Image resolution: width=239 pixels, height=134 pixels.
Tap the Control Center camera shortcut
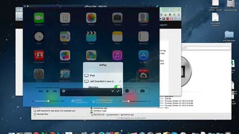point(142,91)
